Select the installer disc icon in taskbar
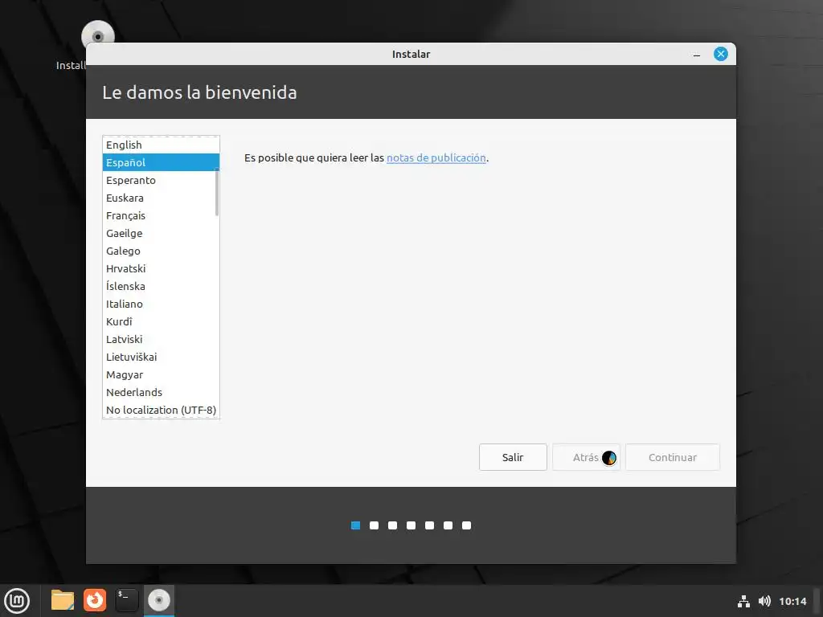Image resolution: width=823 pixels, height=617 pixels. click(159, 600)
